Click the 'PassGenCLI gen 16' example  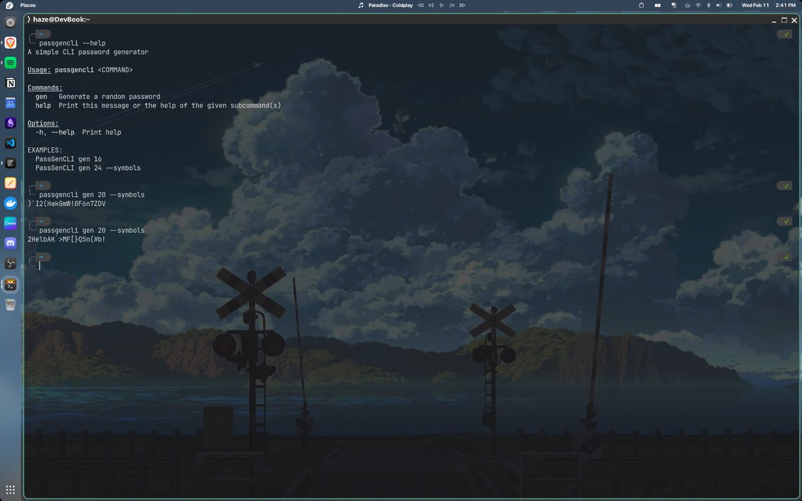click(x=68, y=159)
